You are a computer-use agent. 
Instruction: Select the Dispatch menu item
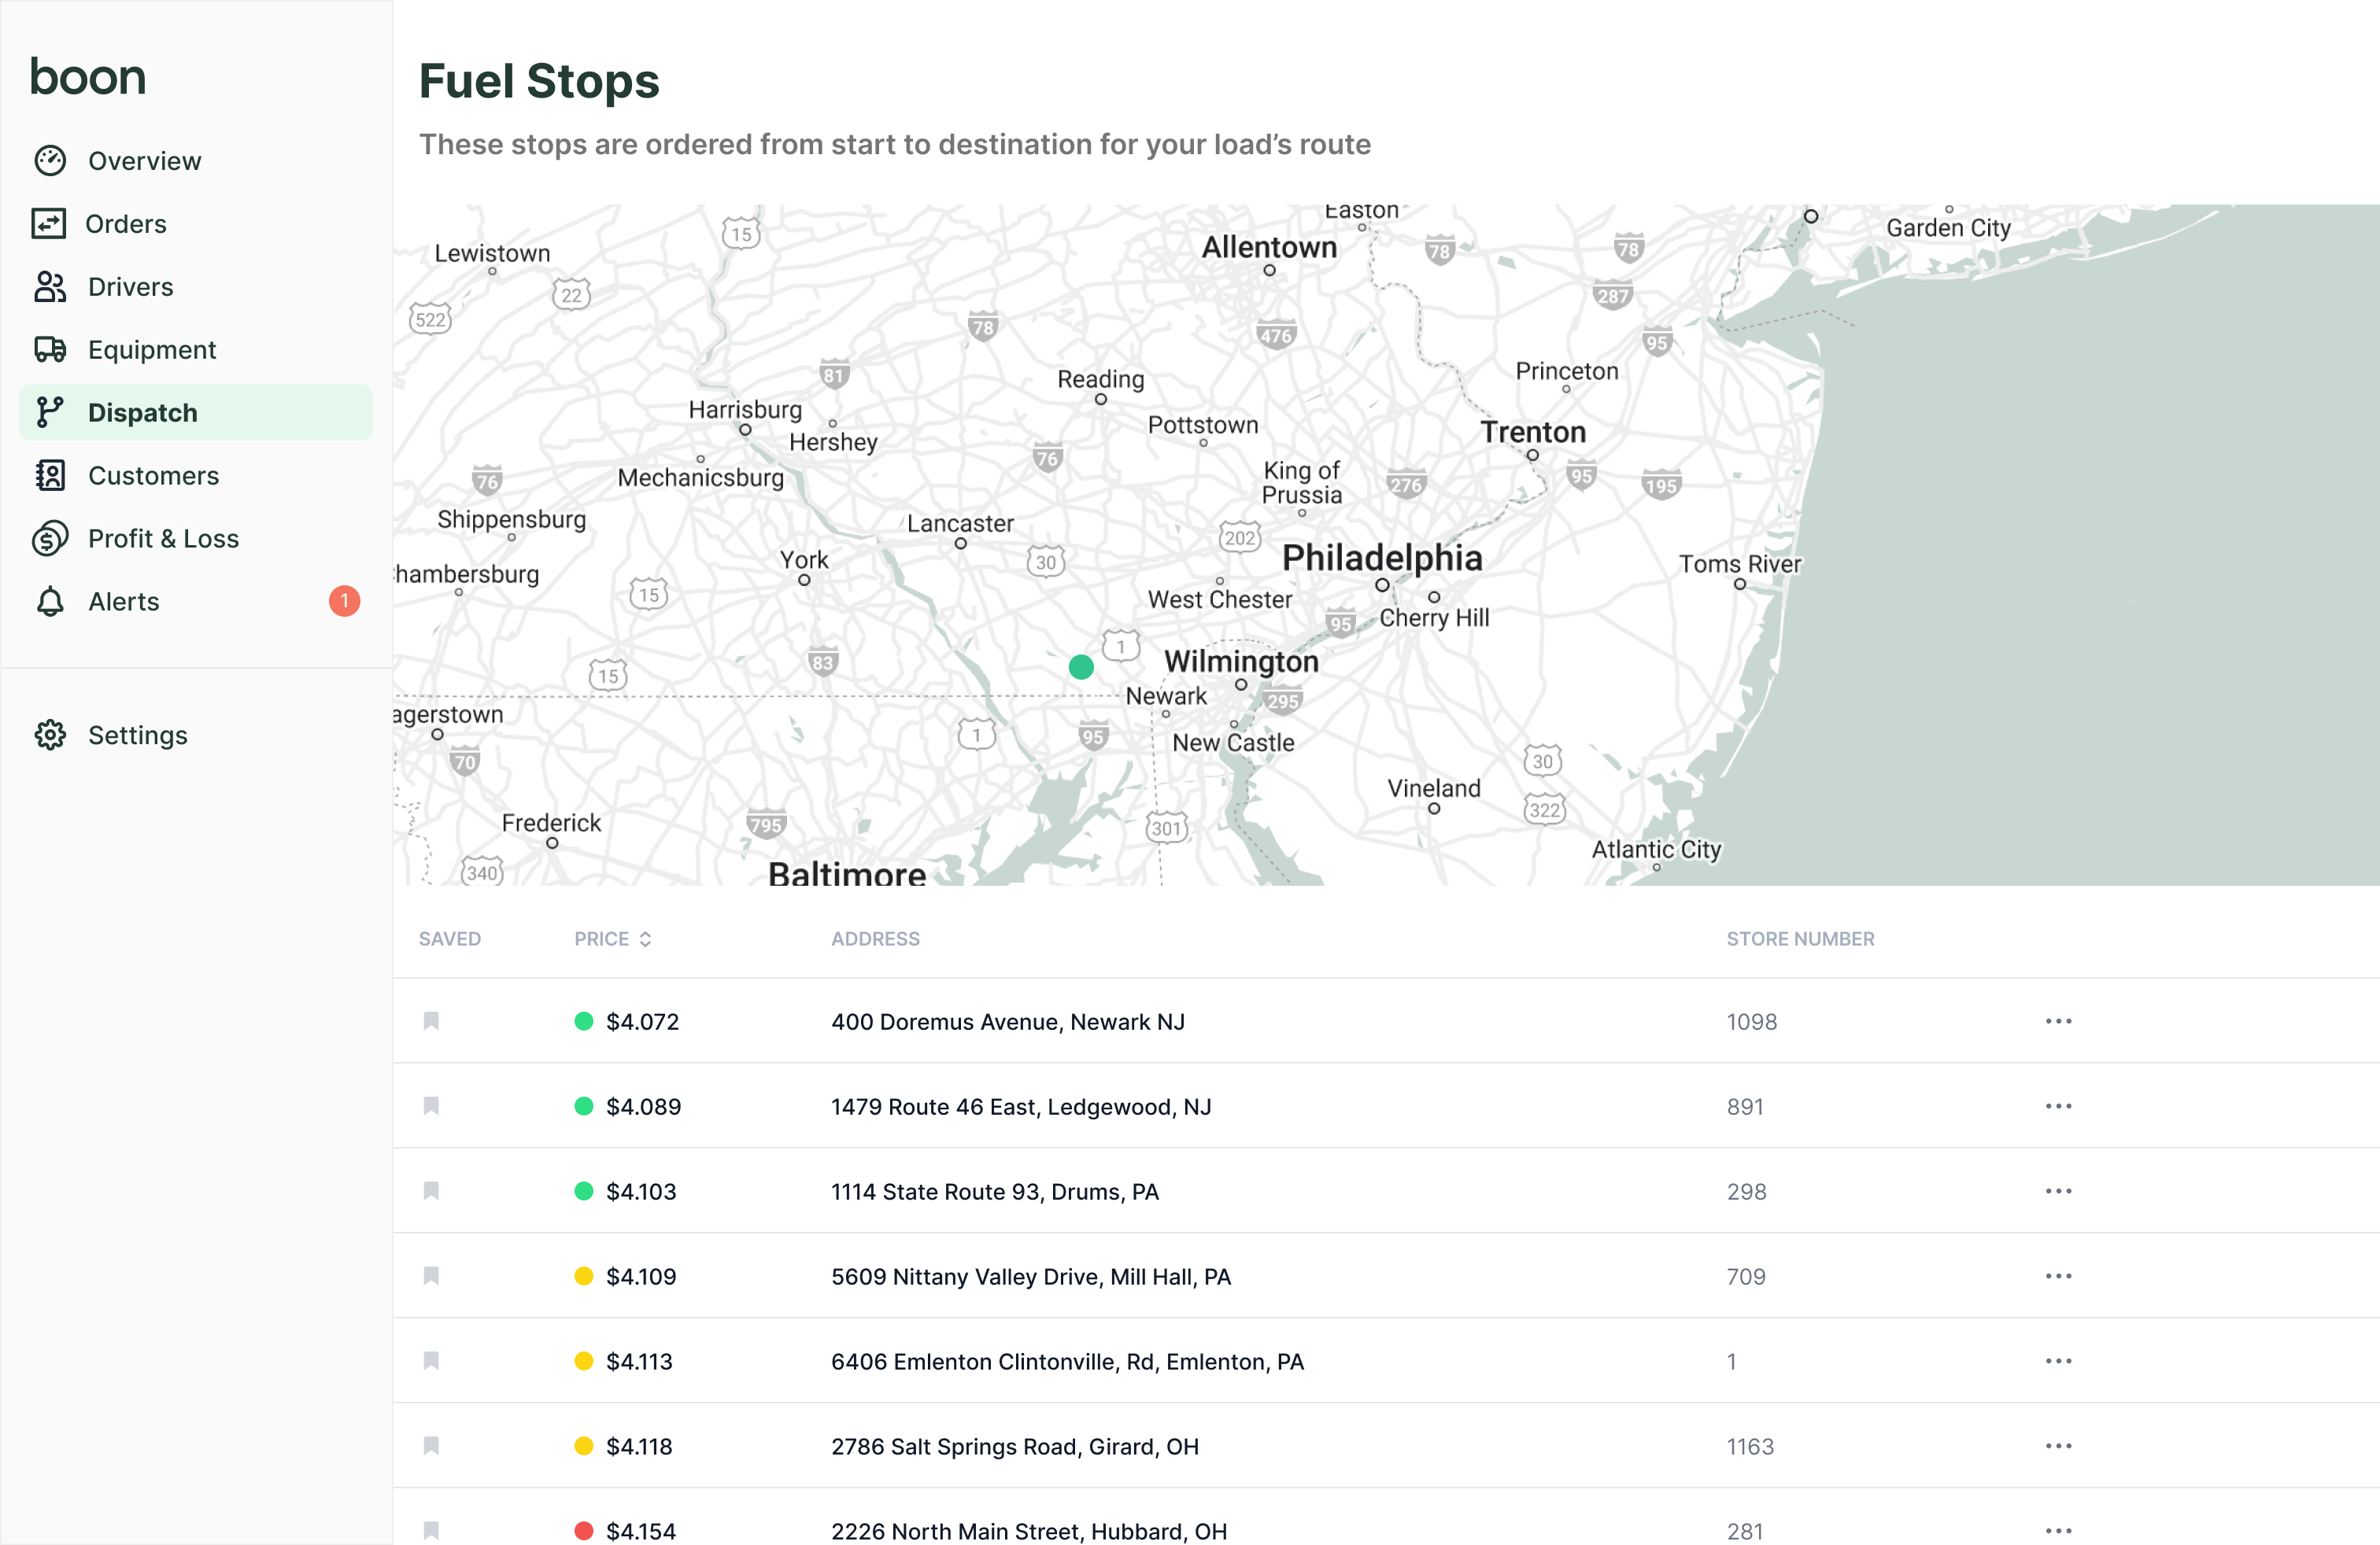143,413
